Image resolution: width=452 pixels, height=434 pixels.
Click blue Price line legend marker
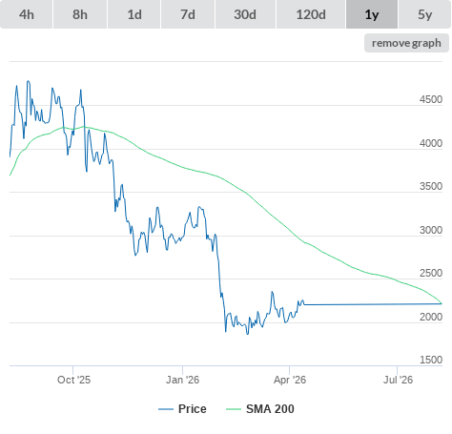[x=166, y=409]
